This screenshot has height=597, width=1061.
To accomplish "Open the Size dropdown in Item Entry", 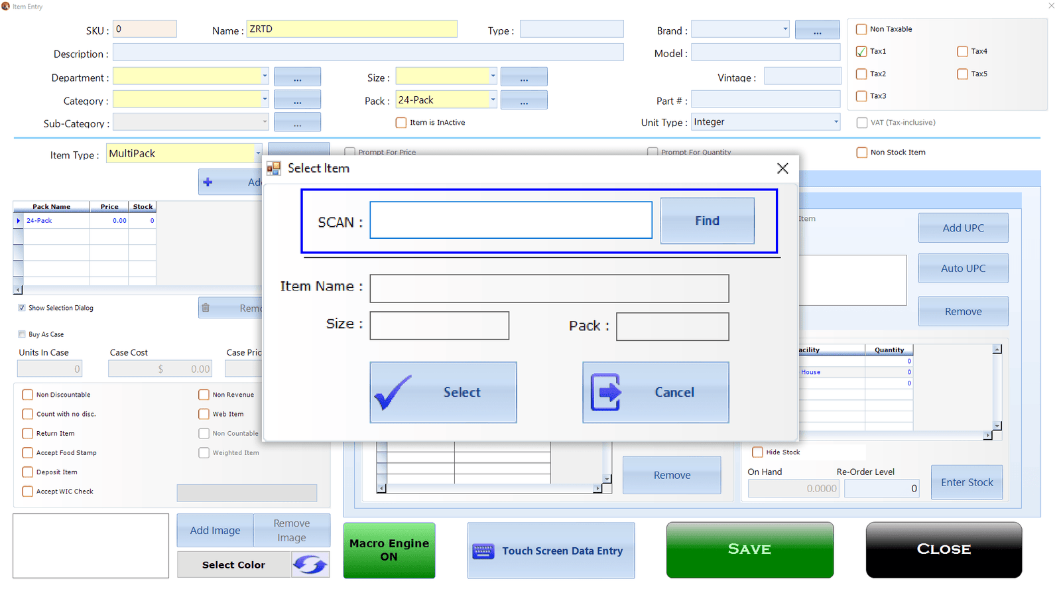I will pos(493,76).
